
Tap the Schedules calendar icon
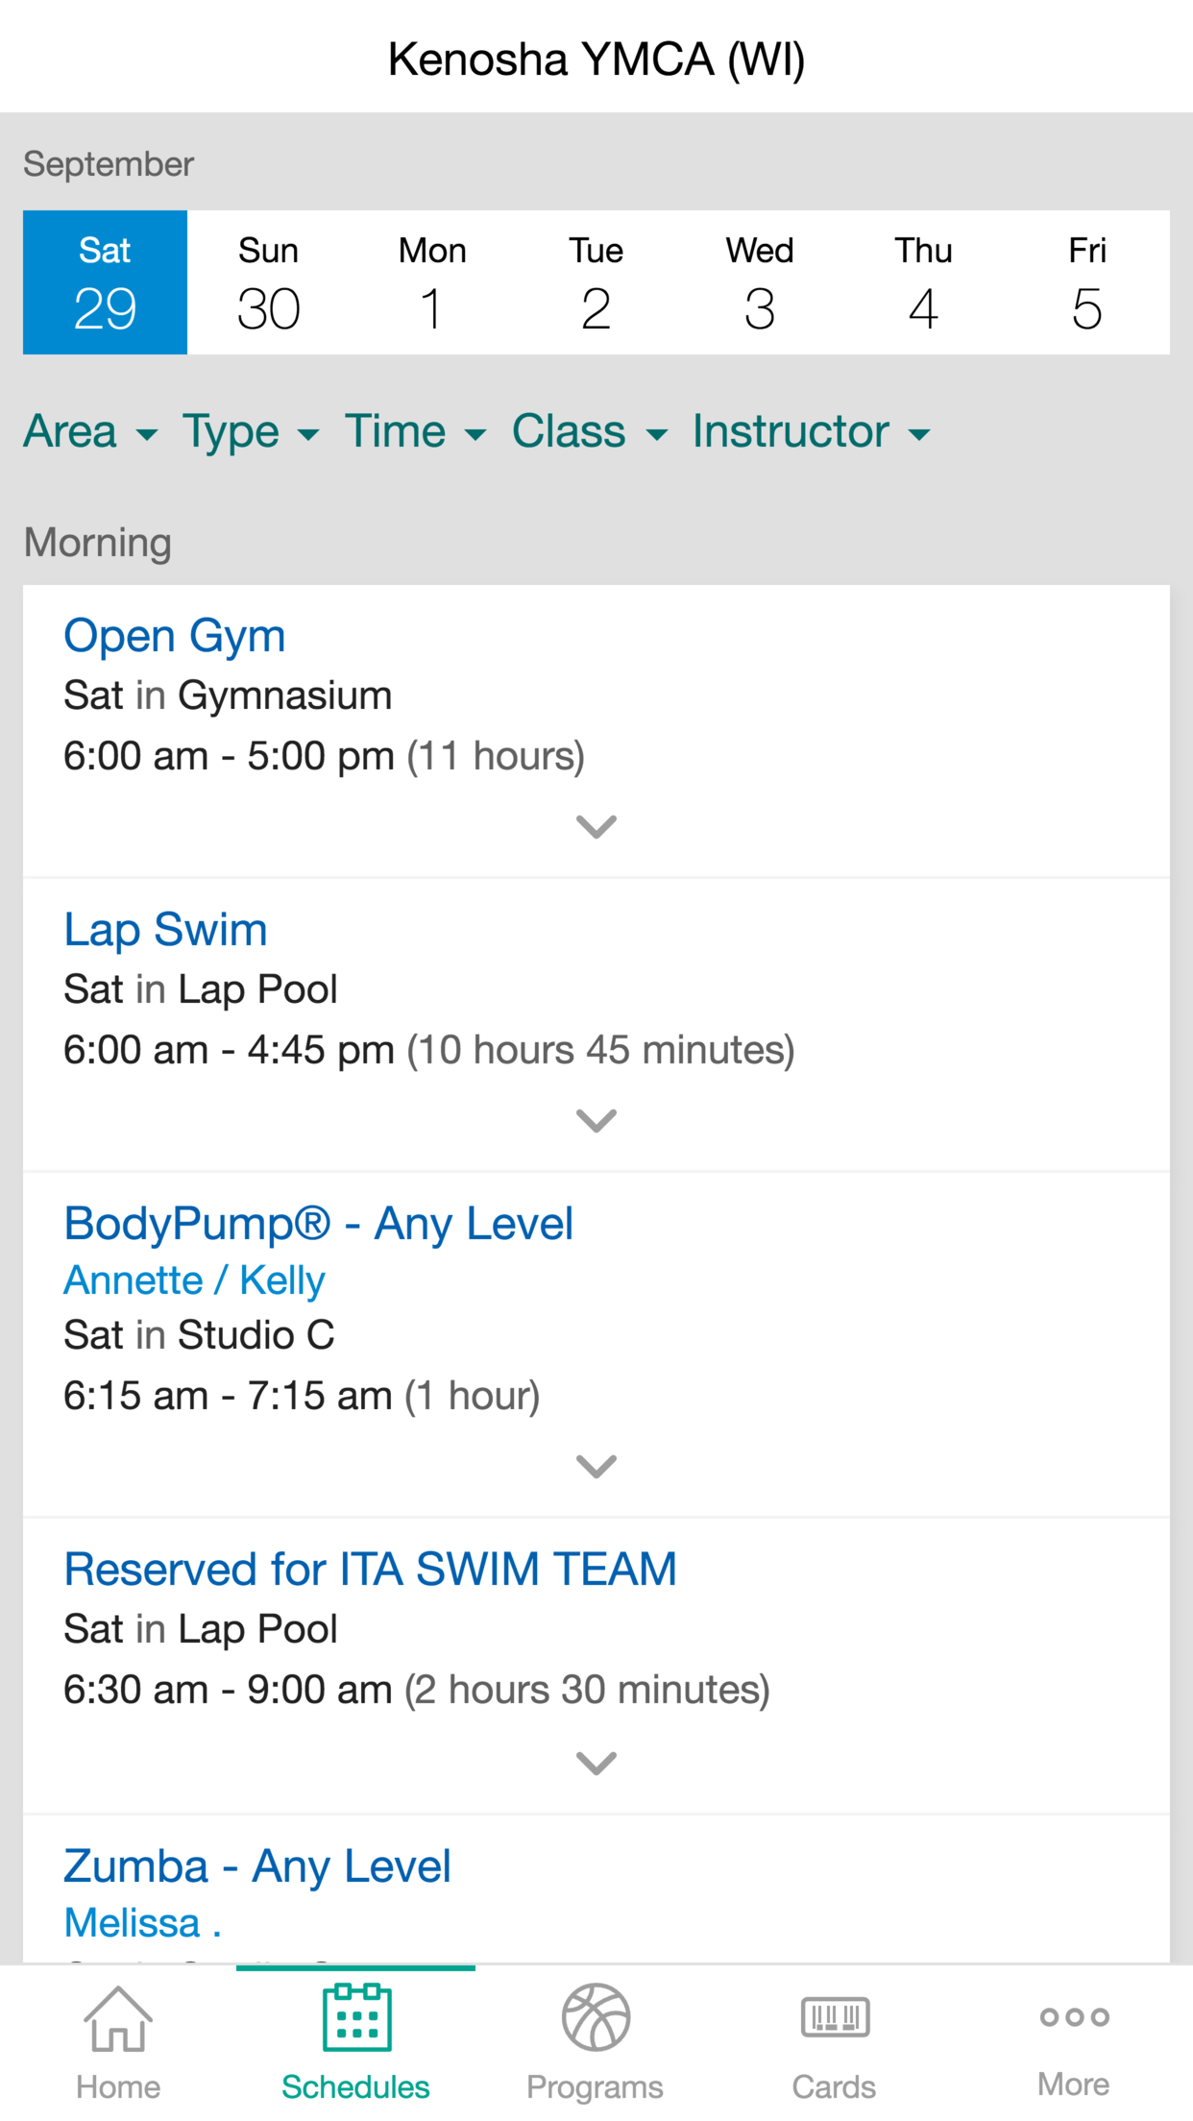point(356,2017)
